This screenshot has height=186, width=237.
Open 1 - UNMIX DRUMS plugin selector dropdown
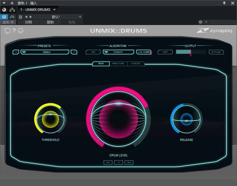coord(38,10)
